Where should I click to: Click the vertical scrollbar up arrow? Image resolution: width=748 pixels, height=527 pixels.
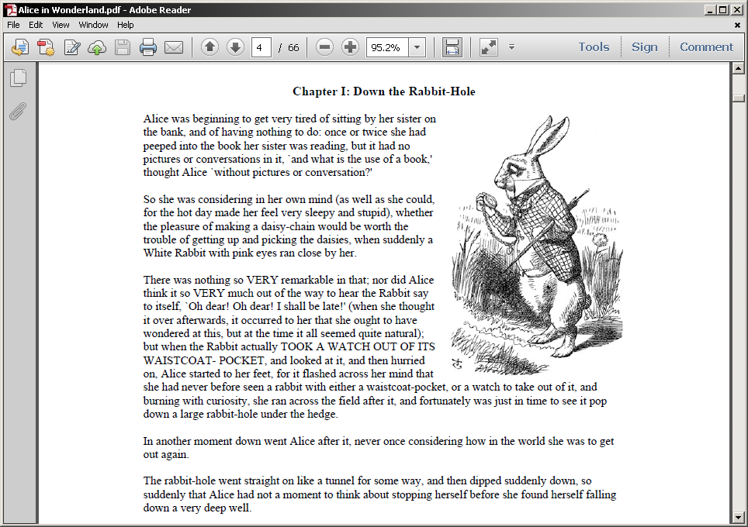click(x=739, y=69)
